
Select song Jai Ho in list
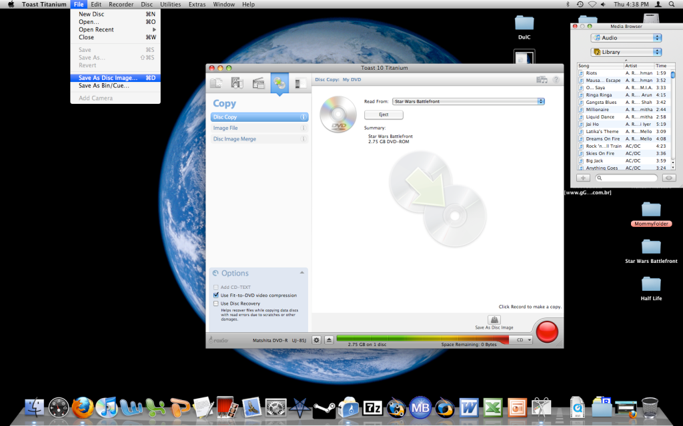(x=624, y=124)
